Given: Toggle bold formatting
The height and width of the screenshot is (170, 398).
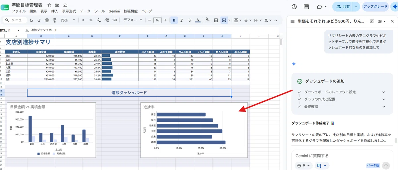Looking at the screenshot, I should coord(174,20).
